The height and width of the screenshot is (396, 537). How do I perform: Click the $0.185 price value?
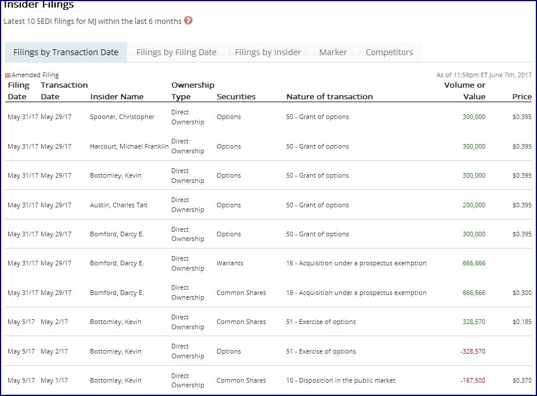pos(521,322)
